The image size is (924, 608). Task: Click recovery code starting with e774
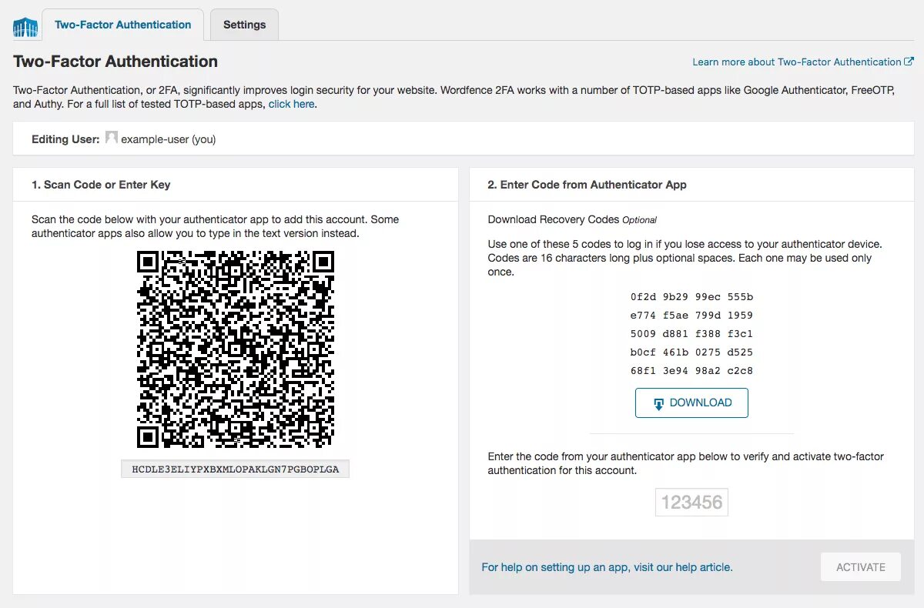[x=691, y=316]
